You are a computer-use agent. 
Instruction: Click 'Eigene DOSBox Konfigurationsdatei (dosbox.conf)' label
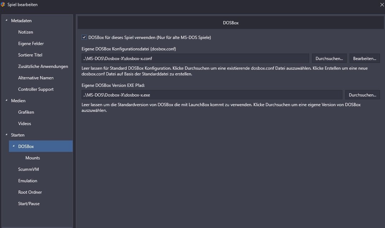coord(129,49)
